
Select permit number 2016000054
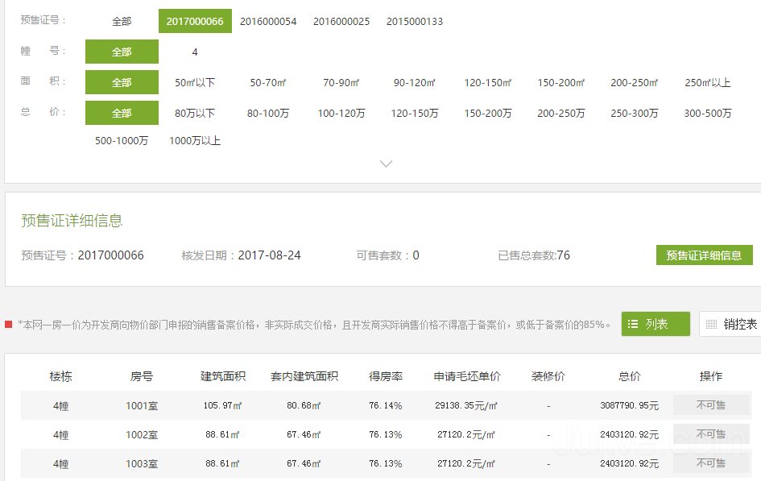click(x=268, y=22)
